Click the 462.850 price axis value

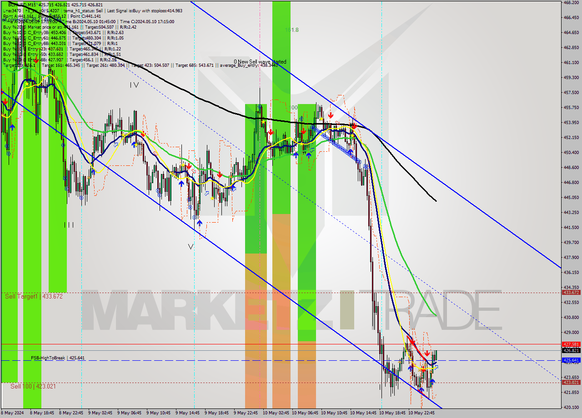pos(571,47)
